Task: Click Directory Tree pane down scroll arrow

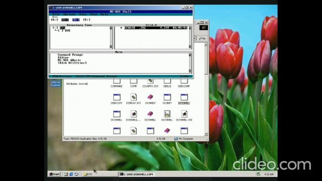Action: click(111, 47)
